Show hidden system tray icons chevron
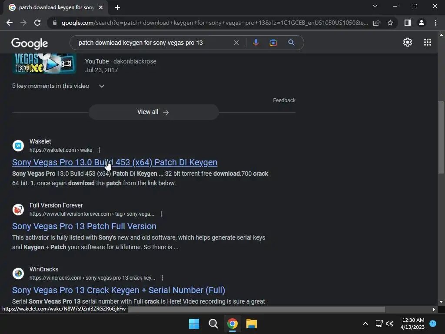The image size is (445, 334). [x=365, y=324]
